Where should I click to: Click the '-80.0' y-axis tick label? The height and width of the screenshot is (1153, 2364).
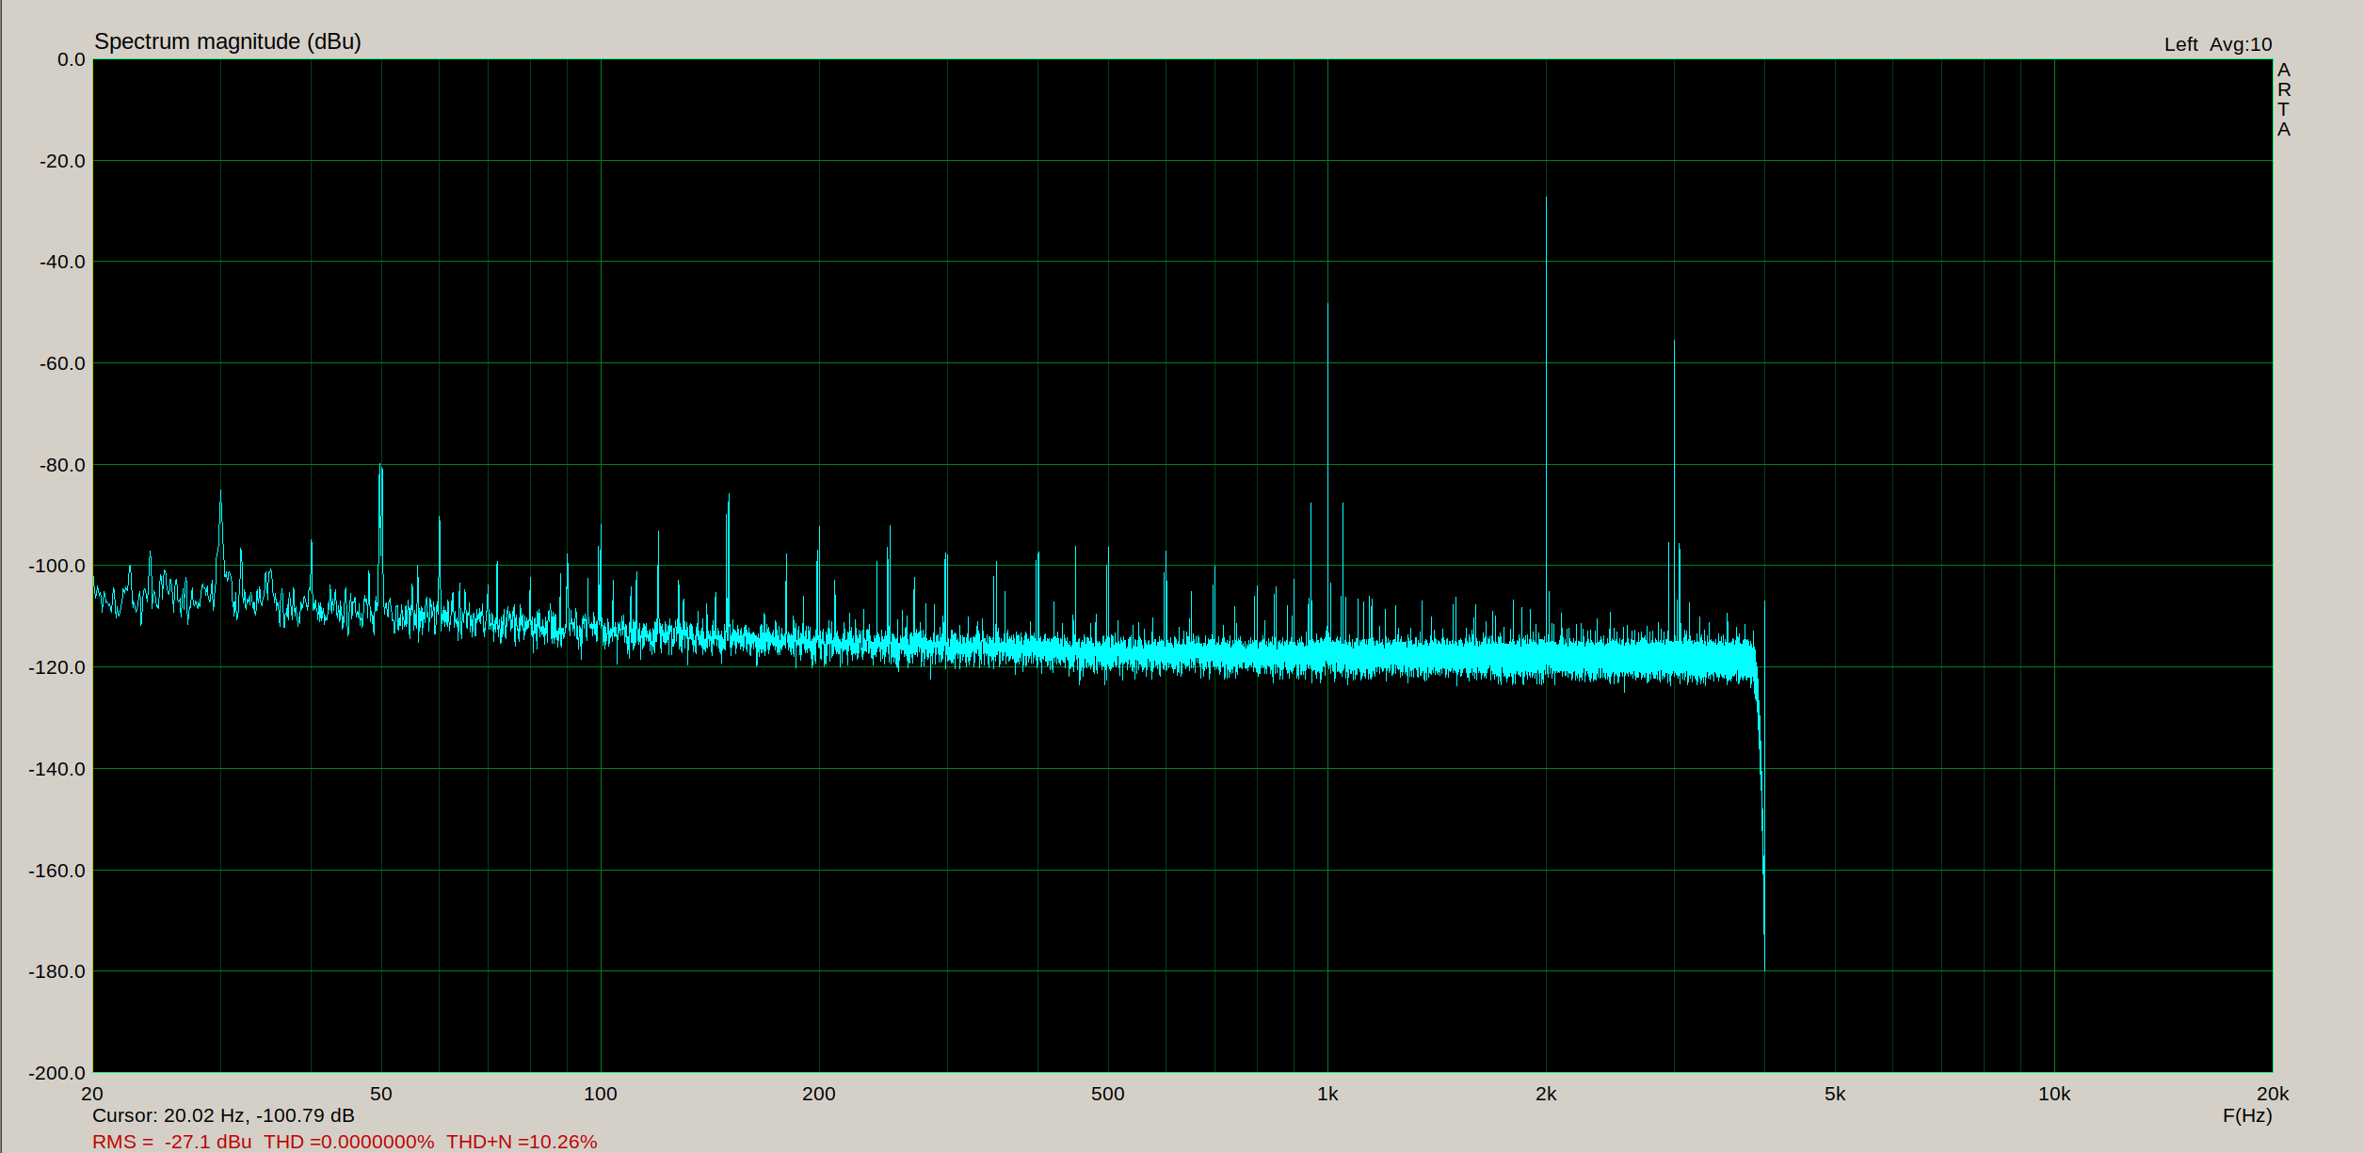click(x=62, y=465)
